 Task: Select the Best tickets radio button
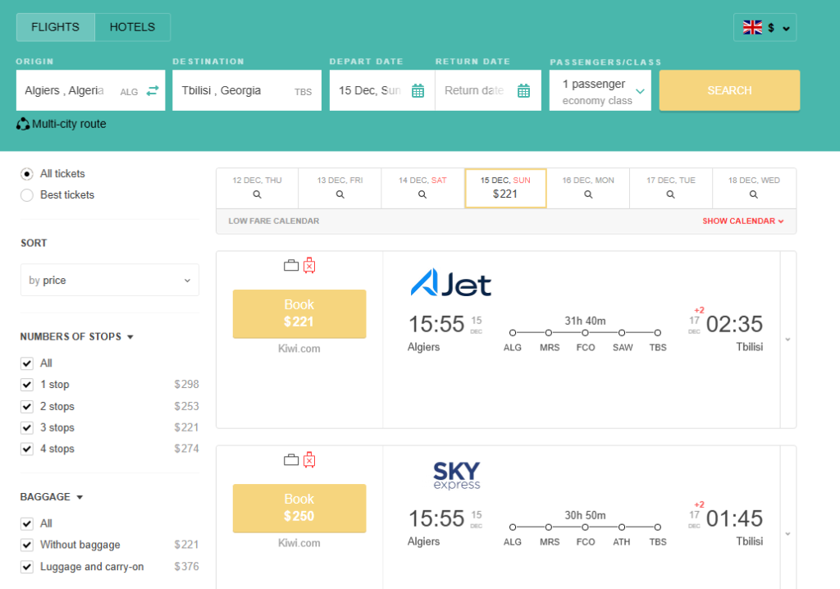click(x=27, y=195)
